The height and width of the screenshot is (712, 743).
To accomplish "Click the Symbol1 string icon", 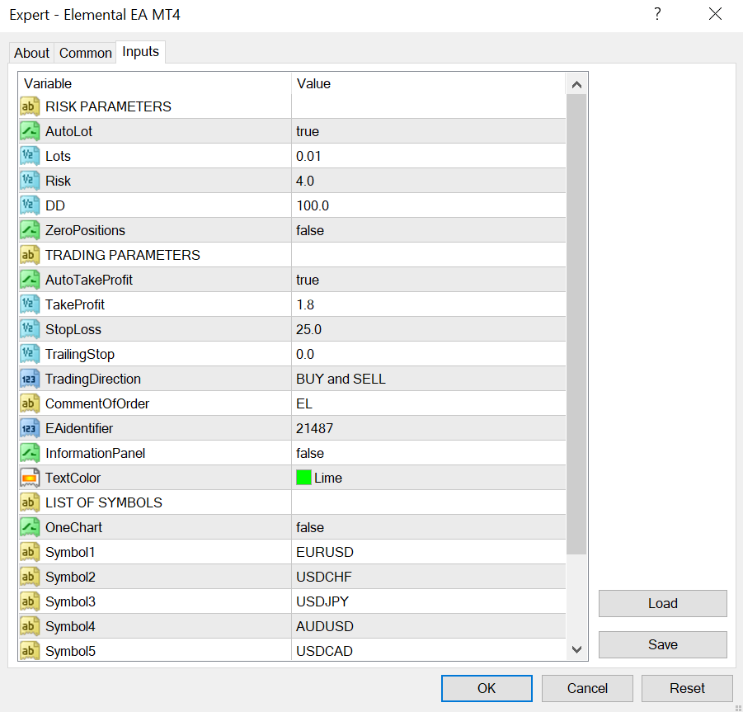I will pyautogui.click(x=30, y=552).
